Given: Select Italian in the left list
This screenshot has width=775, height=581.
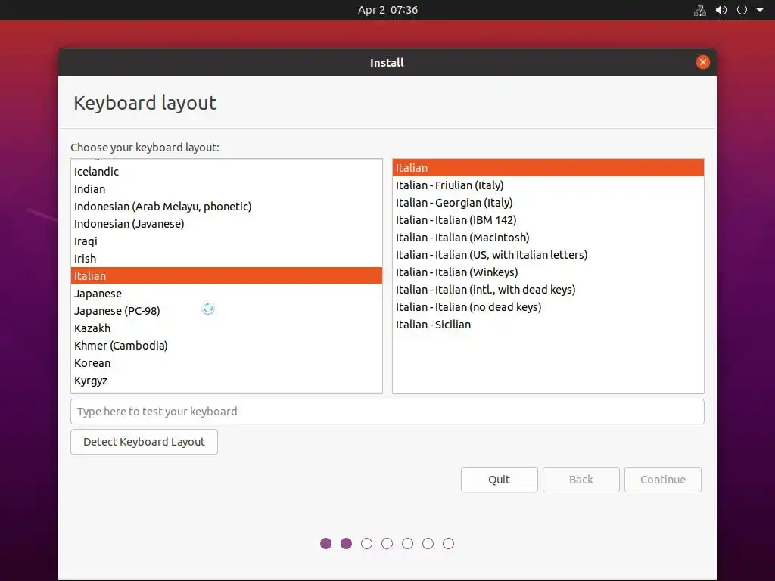Looking at the screenshot, I should pyautogui.click(x=226, y=275).
